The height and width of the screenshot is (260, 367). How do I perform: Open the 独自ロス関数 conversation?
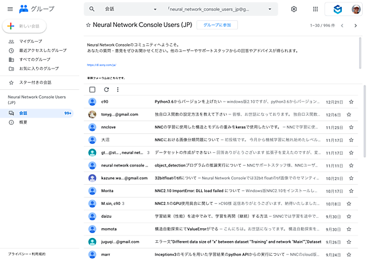tap(221, 114)
